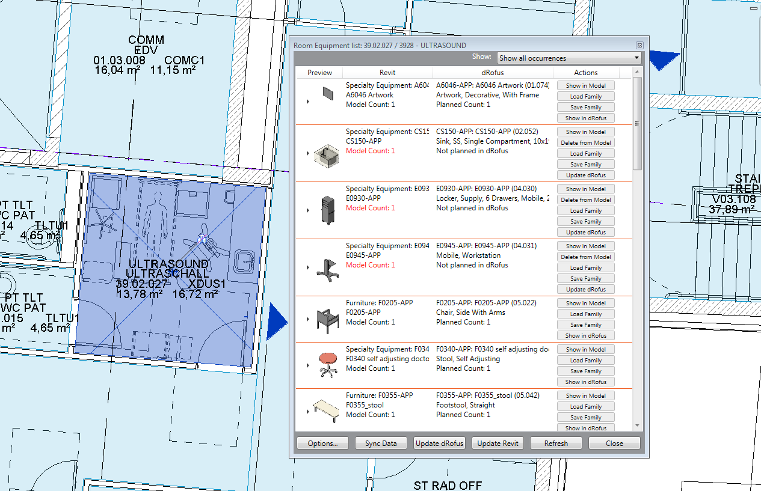Click Show in Model for E0930-APP
The image size is (761, 491).
(x=585, y=189)
